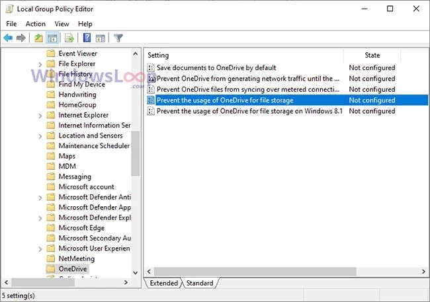The width and height of the screenshot is (430, 302).
Task: Click the Forward arrow toolbar icon
Action: (21, 38)
